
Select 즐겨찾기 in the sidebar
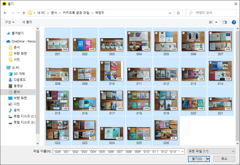[x=15, y=33]
